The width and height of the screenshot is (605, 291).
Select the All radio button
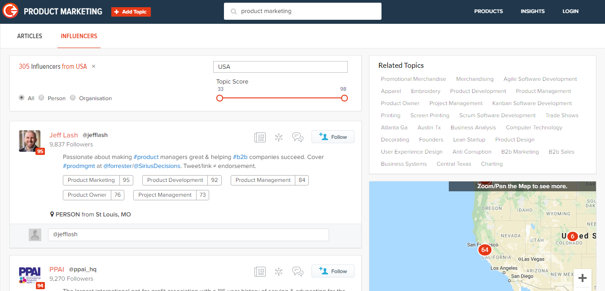pos(22,97)
